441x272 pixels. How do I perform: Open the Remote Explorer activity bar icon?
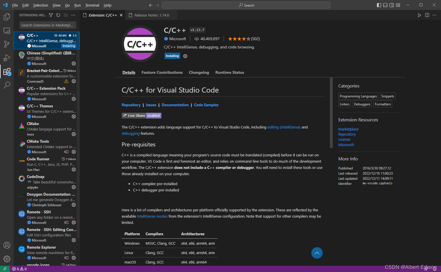tap(7, 31)
